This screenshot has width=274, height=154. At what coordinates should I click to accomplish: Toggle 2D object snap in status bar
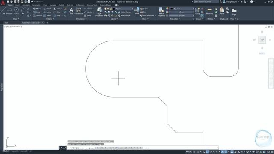click(226, 152)
